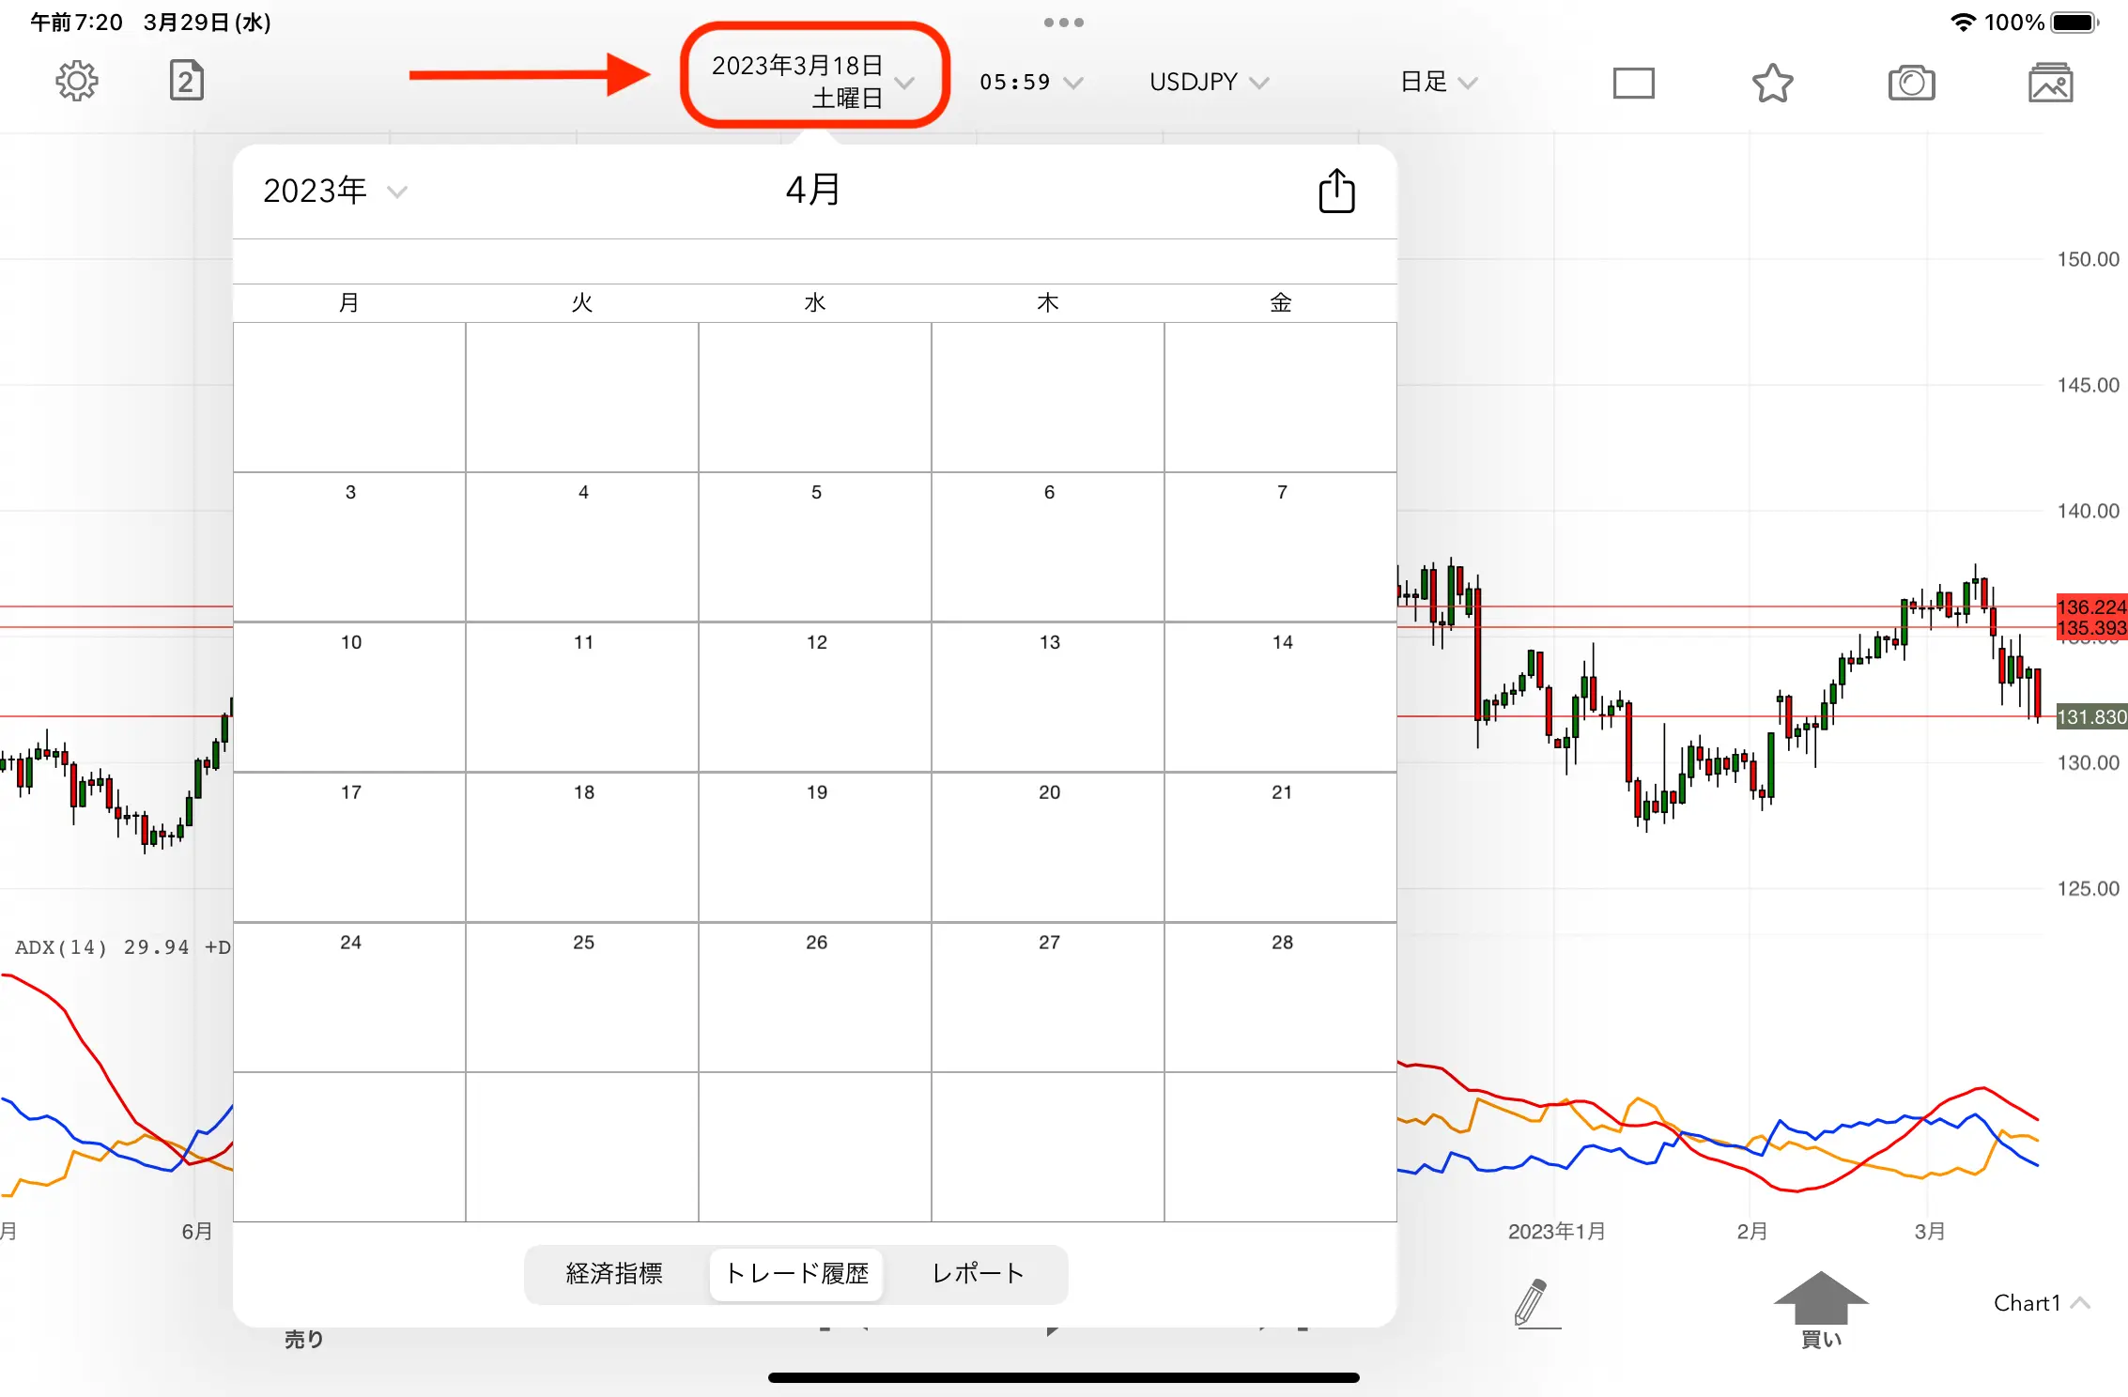Select April 25 in the calendar
This screenshot has width=2128, height=1397.
tap(582, 998)
